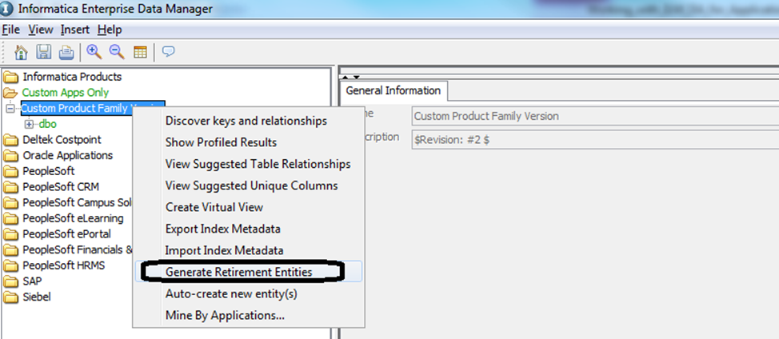
Task: Click the speech bubble comment icon
Action: coord(169,52)
